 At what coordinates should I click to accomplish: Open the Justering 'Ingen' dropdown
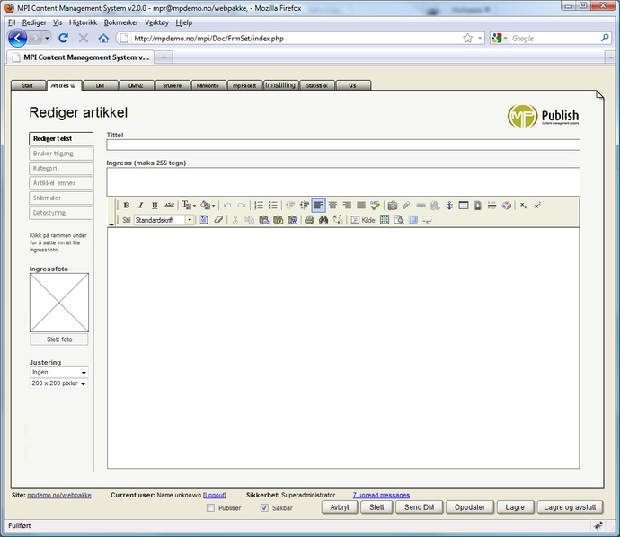58,372
